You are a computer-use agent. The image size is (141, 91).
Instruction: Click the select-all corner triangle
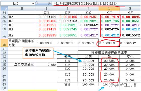[x=4, y=9]
